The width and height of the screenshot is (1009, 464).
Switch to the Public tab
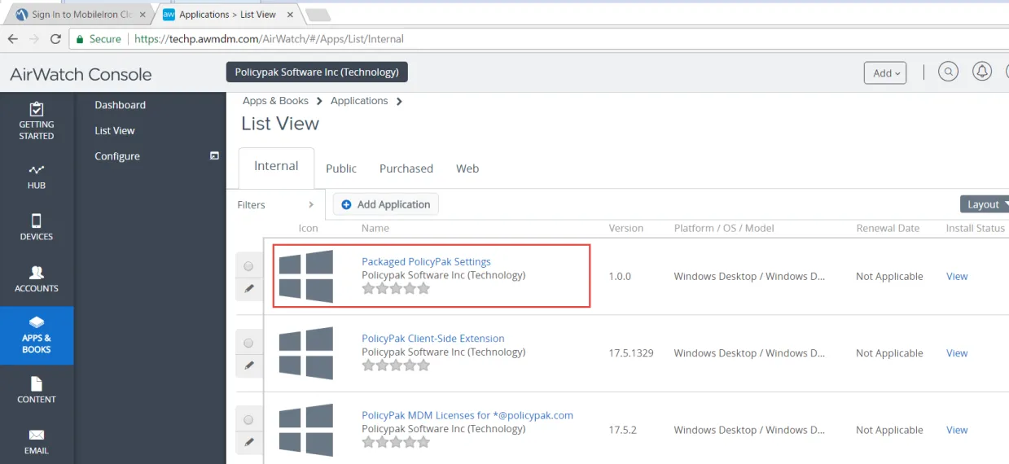341,169
